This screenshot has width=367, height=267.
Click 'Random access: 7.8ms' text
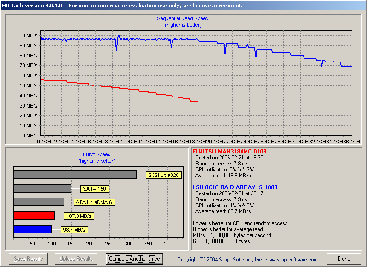tap(221, 164)
